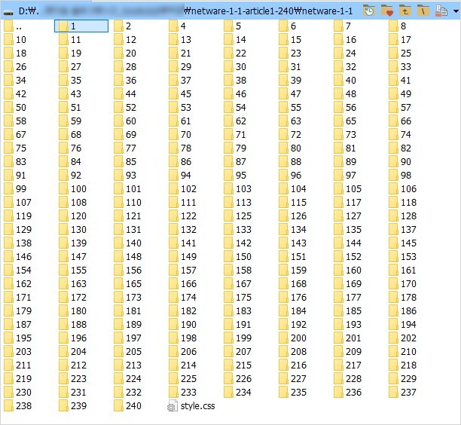This screenshot has width=461, height=425.
Task: Go up to the parent folder via toolbar
Action: (x=405, y=11)
